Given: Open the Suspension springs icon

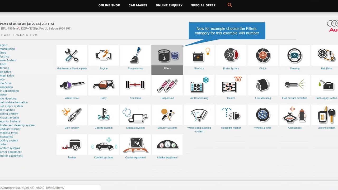Looking at the screenshot, I should point(167,85).
